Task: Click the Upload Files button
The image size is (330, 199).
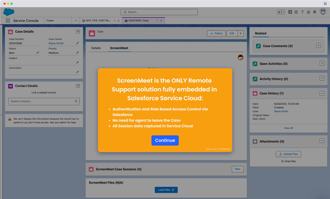Action: coord(288,154)
